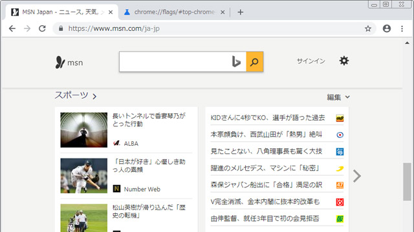
Task: Click yellow swoosh icon beside メルセデス headline
Action: (340, 169)
